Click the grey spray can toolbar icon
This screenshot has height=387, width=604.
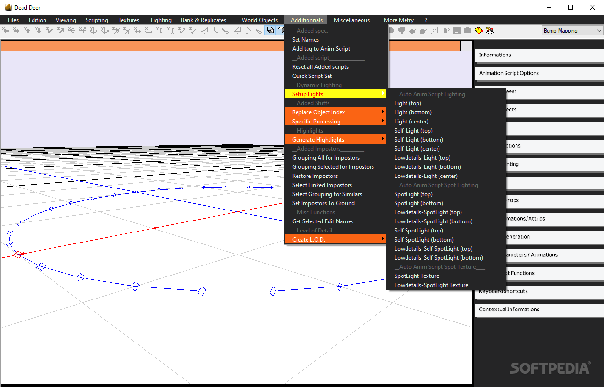447,30
